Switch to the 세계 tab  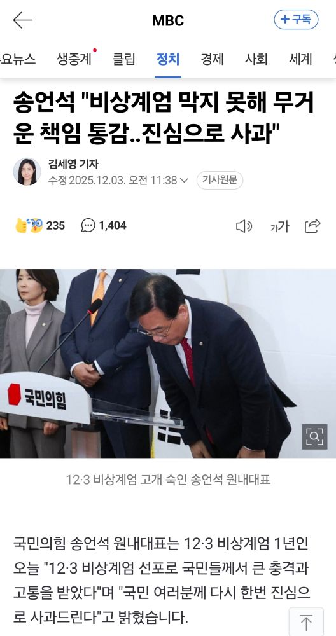tap(300, 59)
